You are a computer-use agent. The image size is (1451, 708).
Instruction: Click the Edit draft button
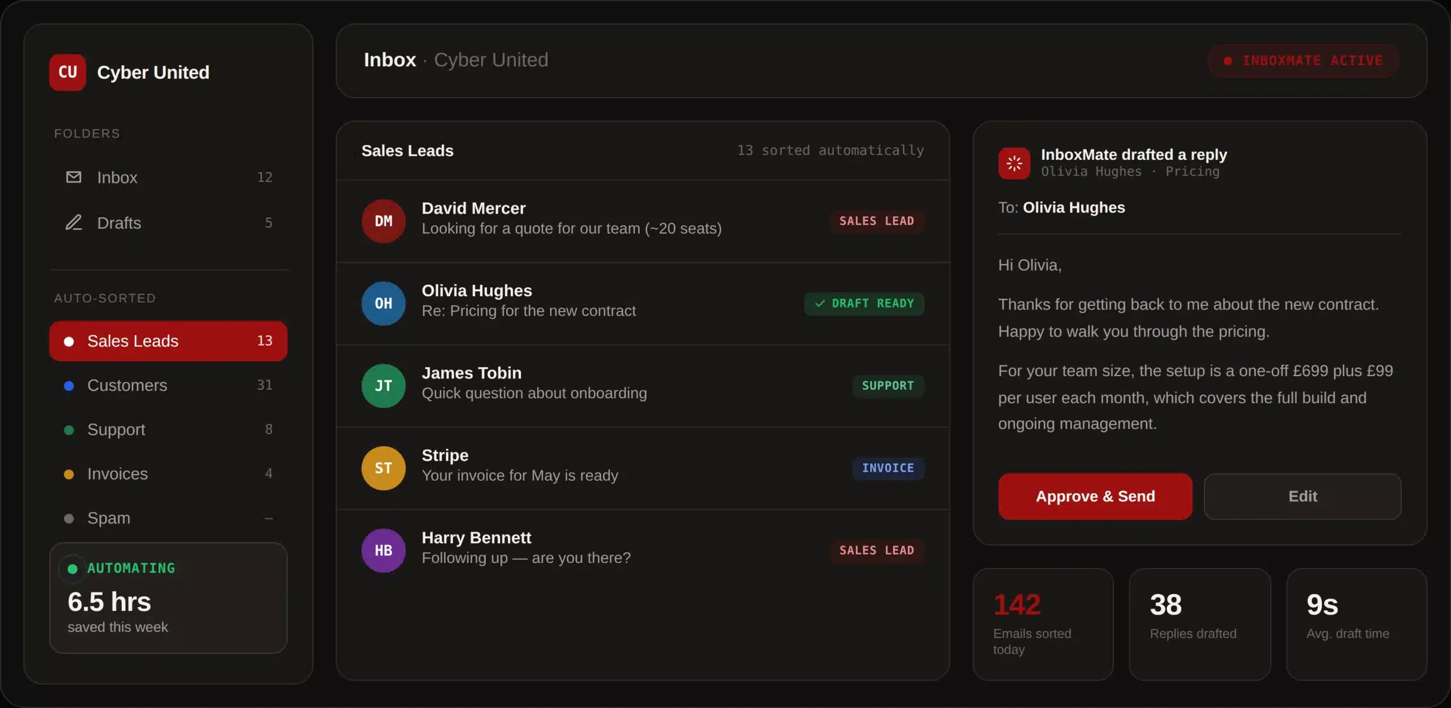1302,496
